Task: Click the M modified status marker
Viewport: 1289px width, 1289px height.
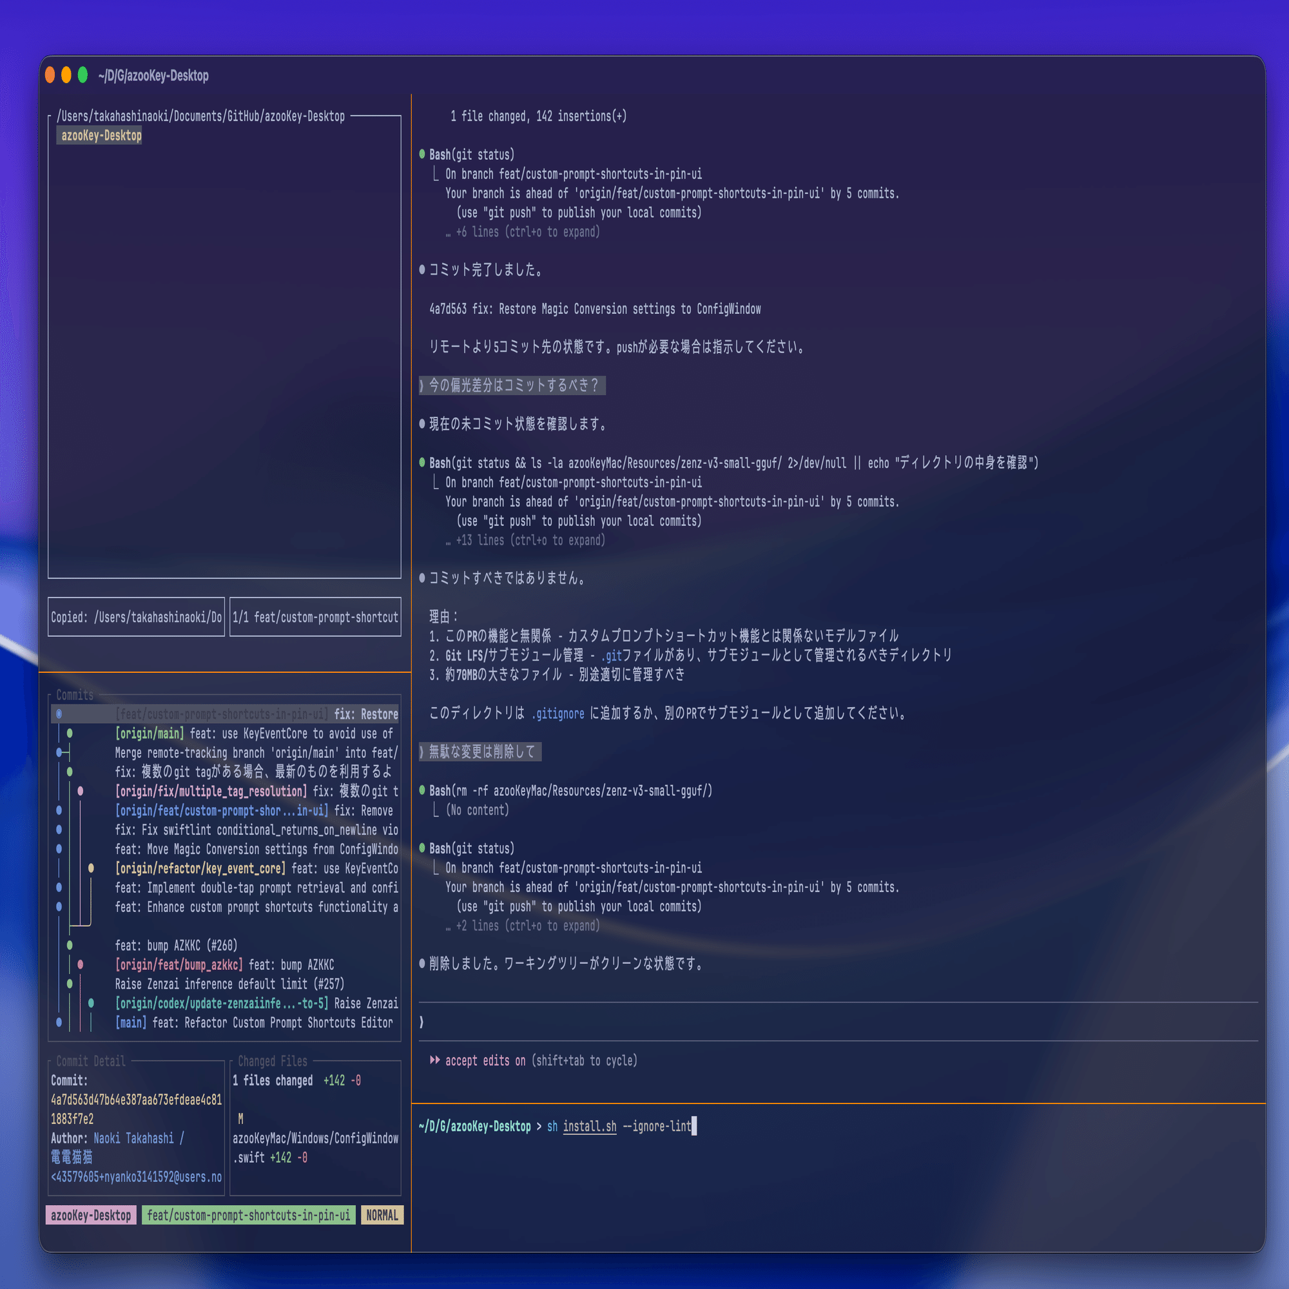Action: coord(240,1119)
